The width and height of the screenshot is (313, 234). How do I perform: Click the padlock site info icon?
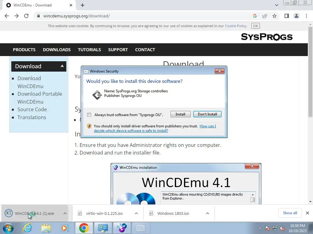point(39,16)
